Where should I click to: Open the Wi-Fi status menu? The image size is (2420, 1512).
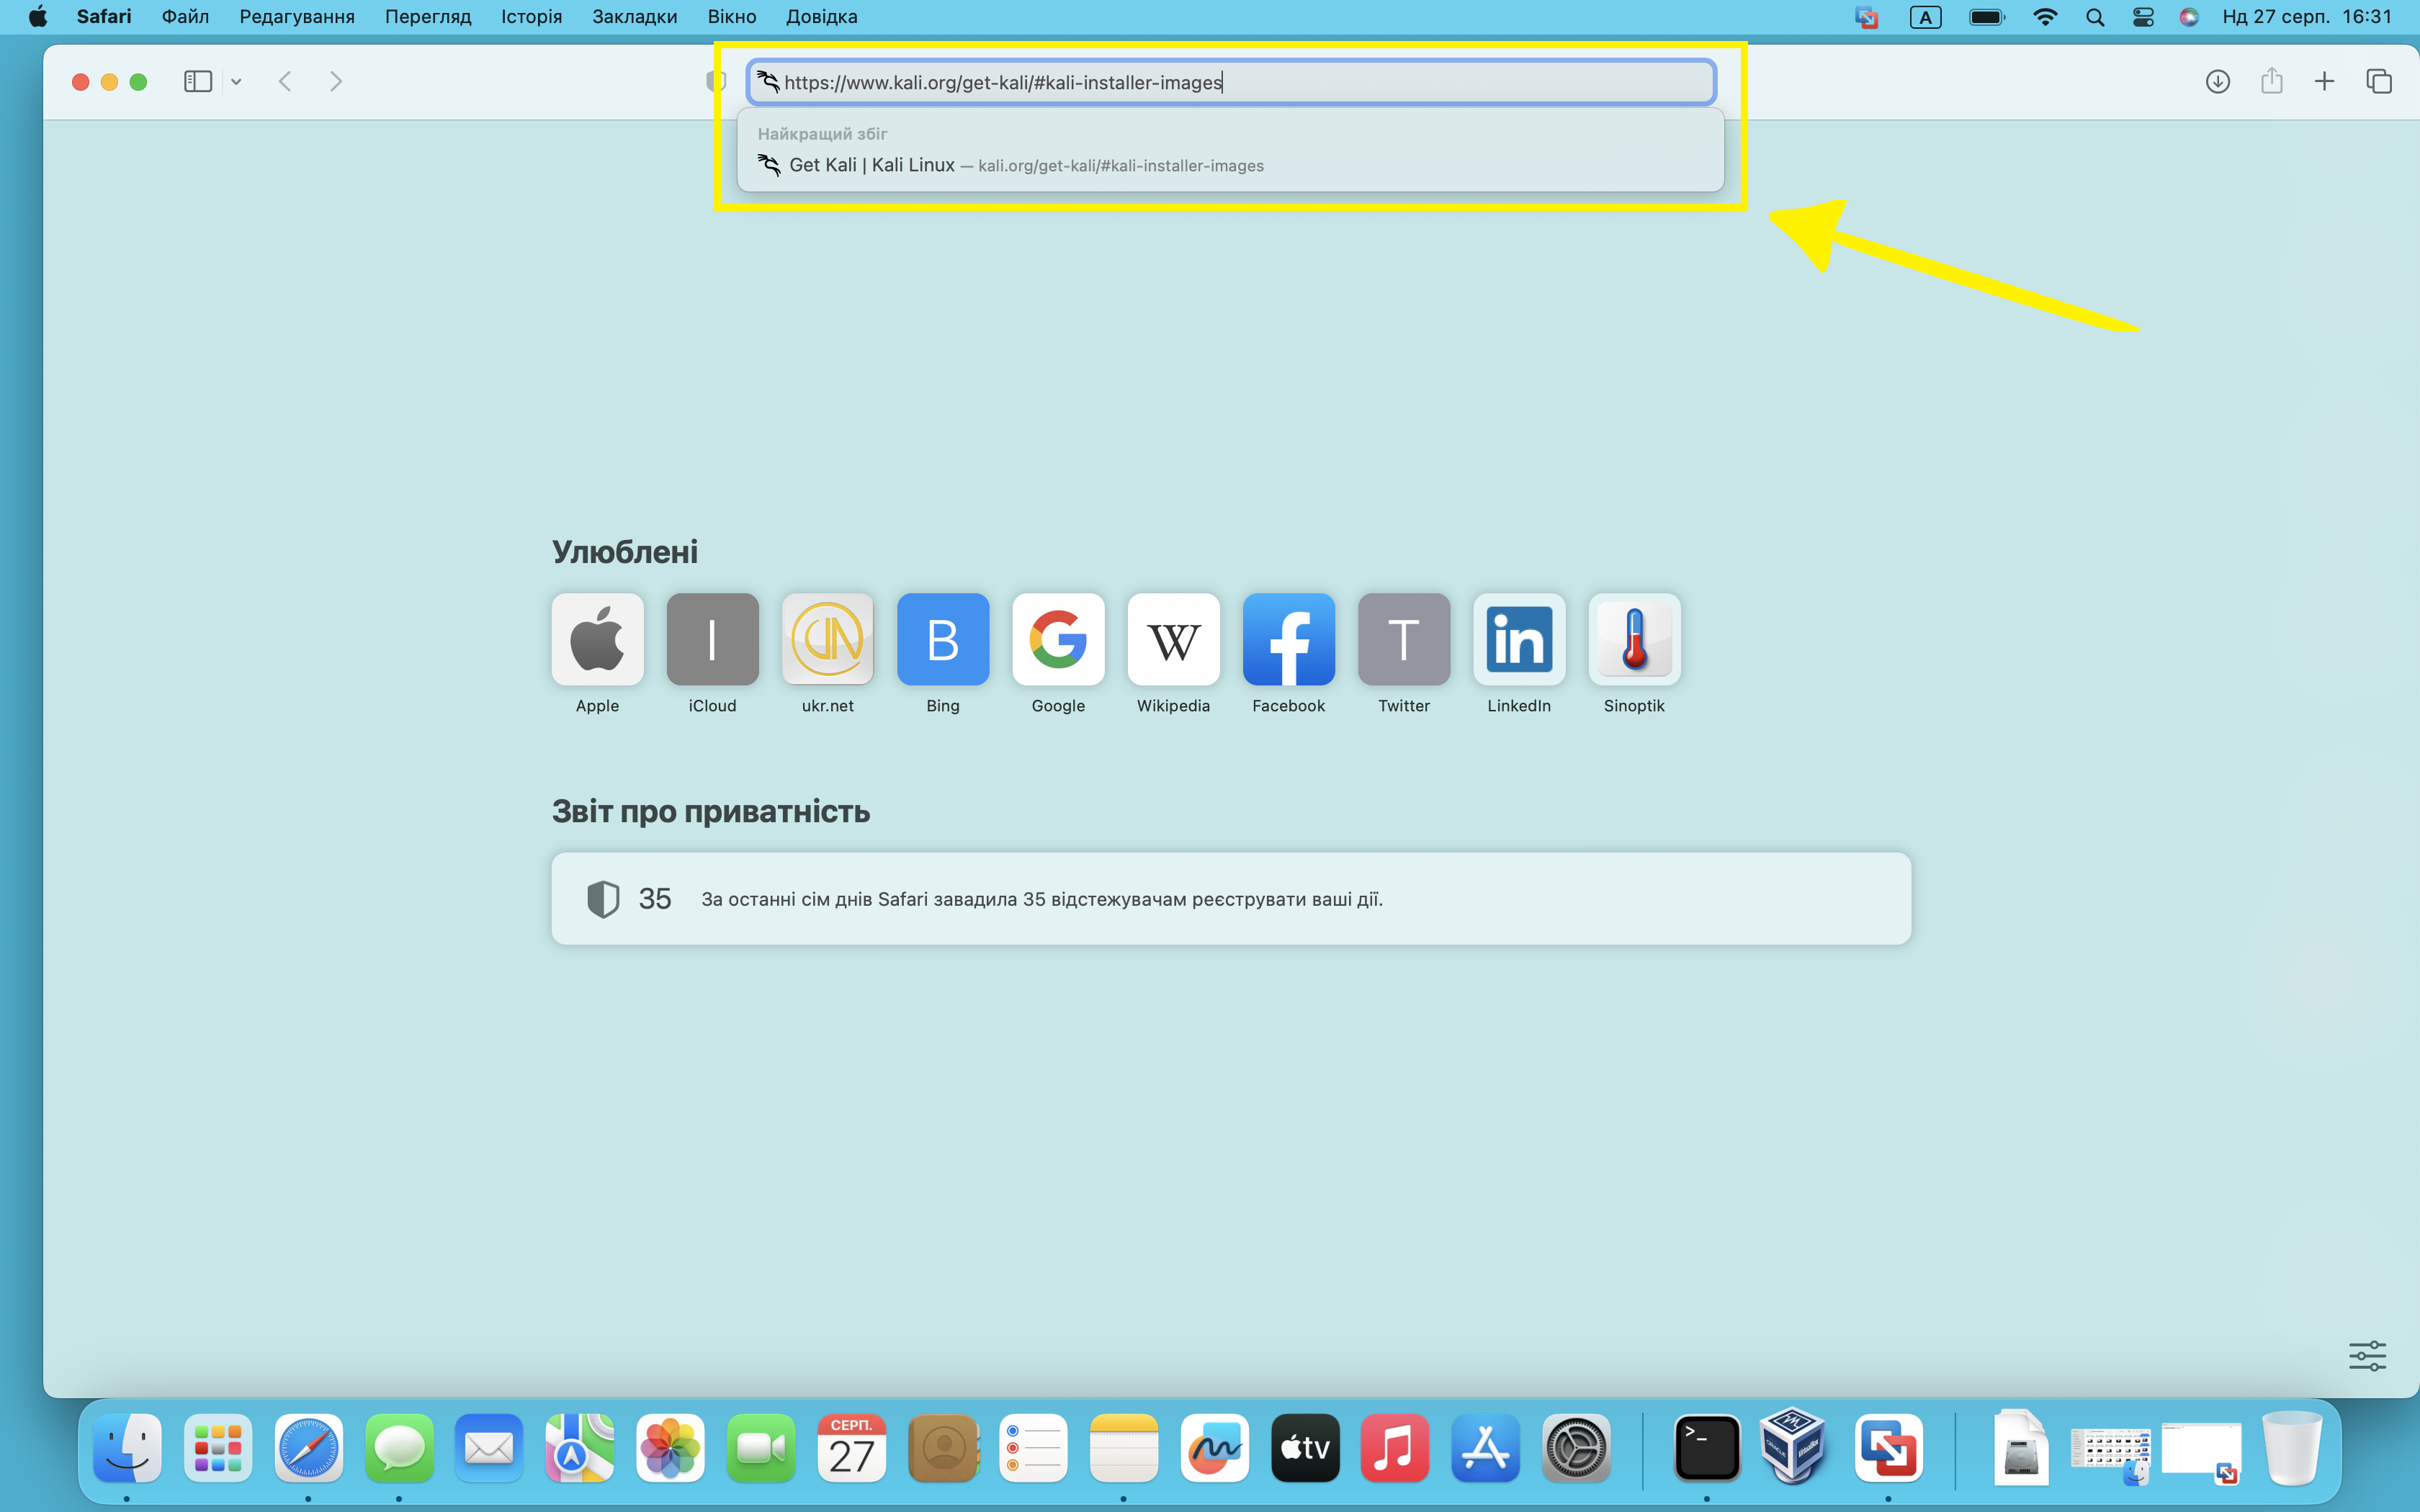click(x=2045, y=17)
